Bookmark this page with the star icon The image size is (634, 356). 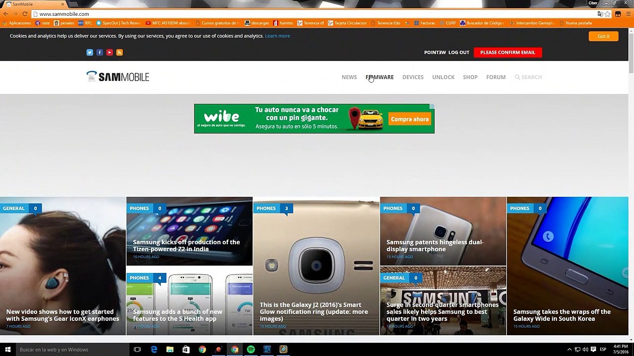click(607, 14)
